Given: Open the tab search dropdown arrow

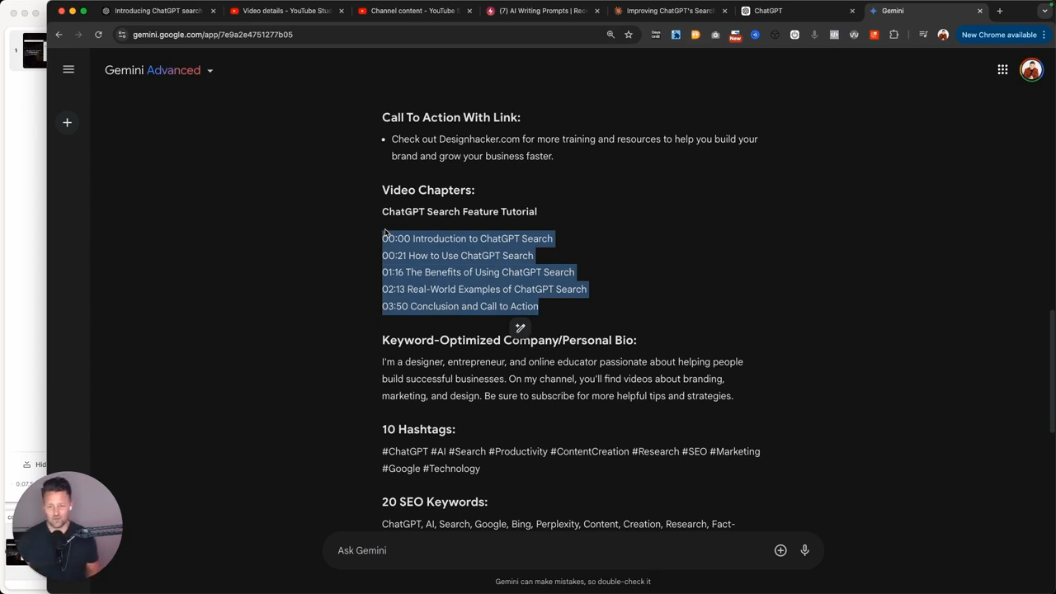Looking at the screenshot, I should (1044, 11).
